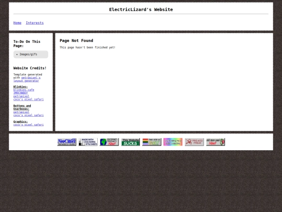Click the This Site Is Gay rainbow badge
This screenshot has width=282, height=212.
[152, 142]
